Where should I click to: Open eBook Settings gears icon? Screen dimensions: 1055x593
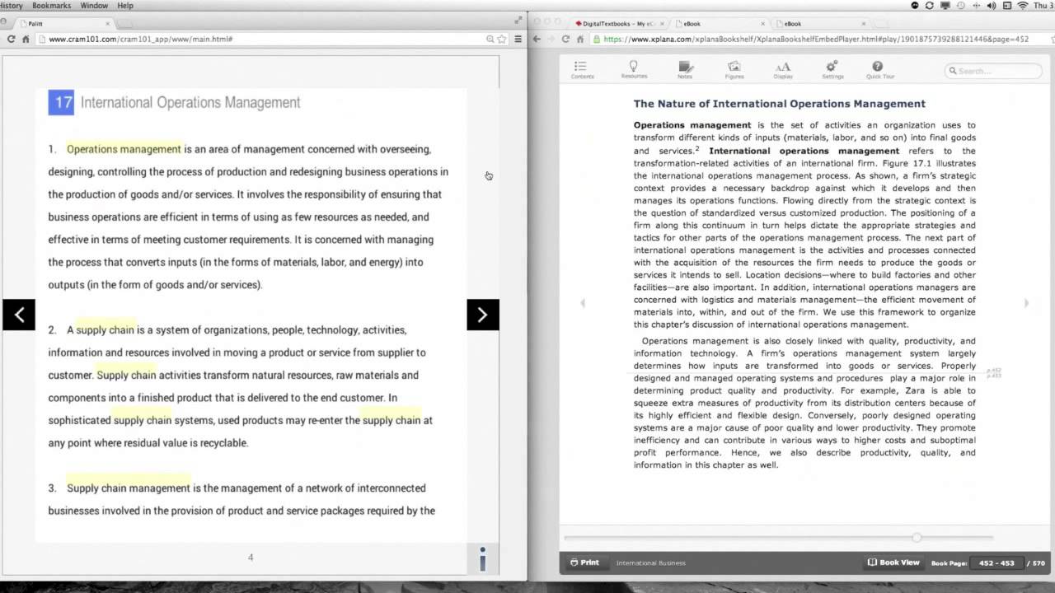point(832,70)
